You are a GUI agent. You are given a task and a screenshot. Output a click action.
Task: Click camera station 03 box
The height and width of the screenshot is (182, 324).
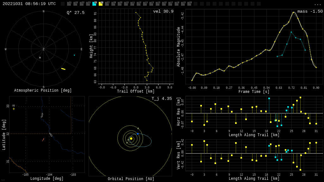pos(82,4)
